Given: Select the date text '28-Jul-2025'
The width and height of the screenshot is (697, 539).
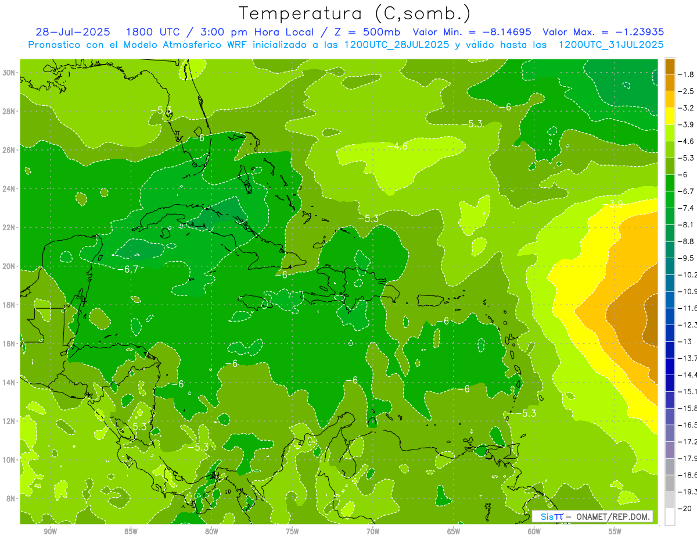Looking at the screenshot, I should [72, 32].
